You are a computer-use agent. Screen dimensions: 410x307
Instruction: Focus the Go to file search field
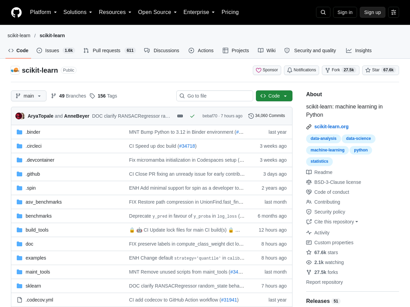(215, 96)
